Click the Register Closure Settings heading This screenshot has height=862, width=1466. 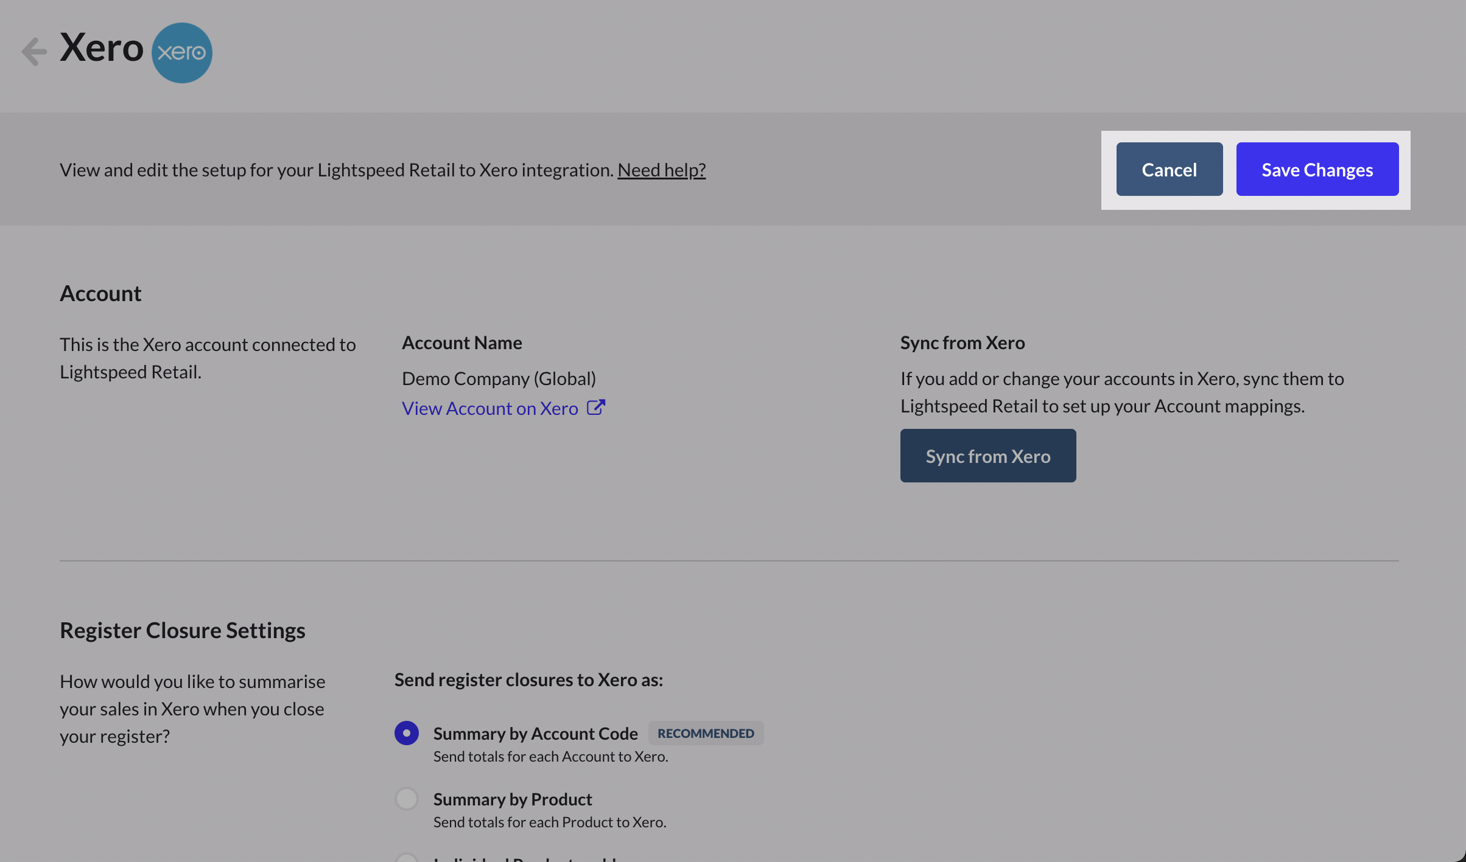click(182, 630)
